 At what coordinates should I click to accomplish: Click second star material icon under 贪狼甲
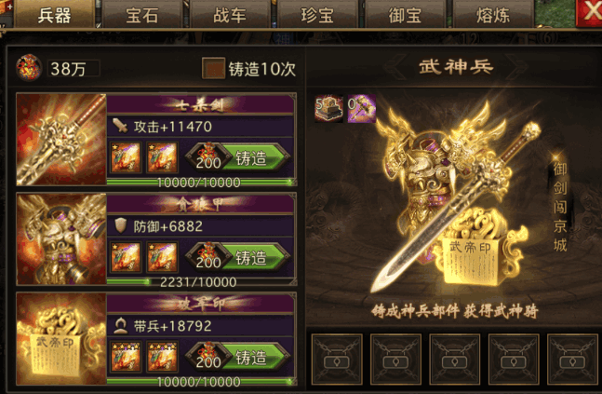pos(163,257)
